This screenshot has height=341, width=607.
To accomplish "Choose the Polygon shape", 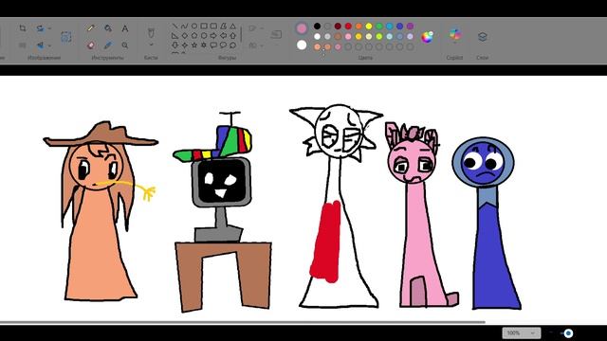I will (x=224, y=27).
